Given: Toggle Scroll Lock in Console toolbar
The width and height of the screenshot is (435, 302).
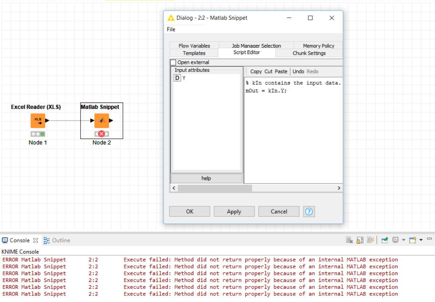Looking at the screenshot, I should (x=360, y=240).
